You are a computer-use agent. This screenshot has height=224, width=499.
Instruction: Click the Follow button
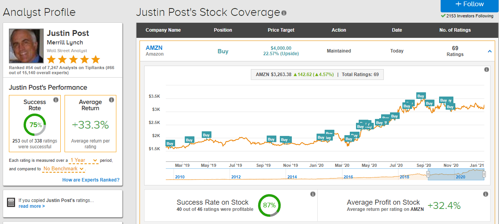(x=470, y=4)
